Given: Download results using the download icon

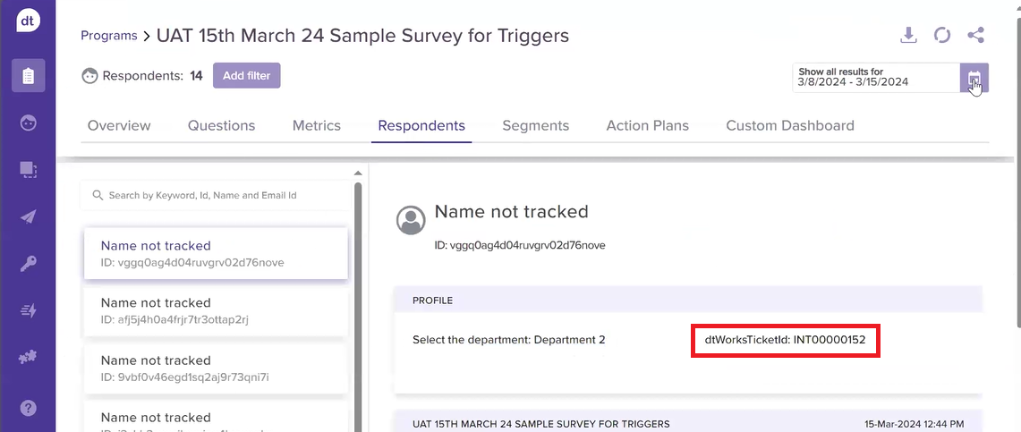Looking at the screenshot, I should coord(908,36).
